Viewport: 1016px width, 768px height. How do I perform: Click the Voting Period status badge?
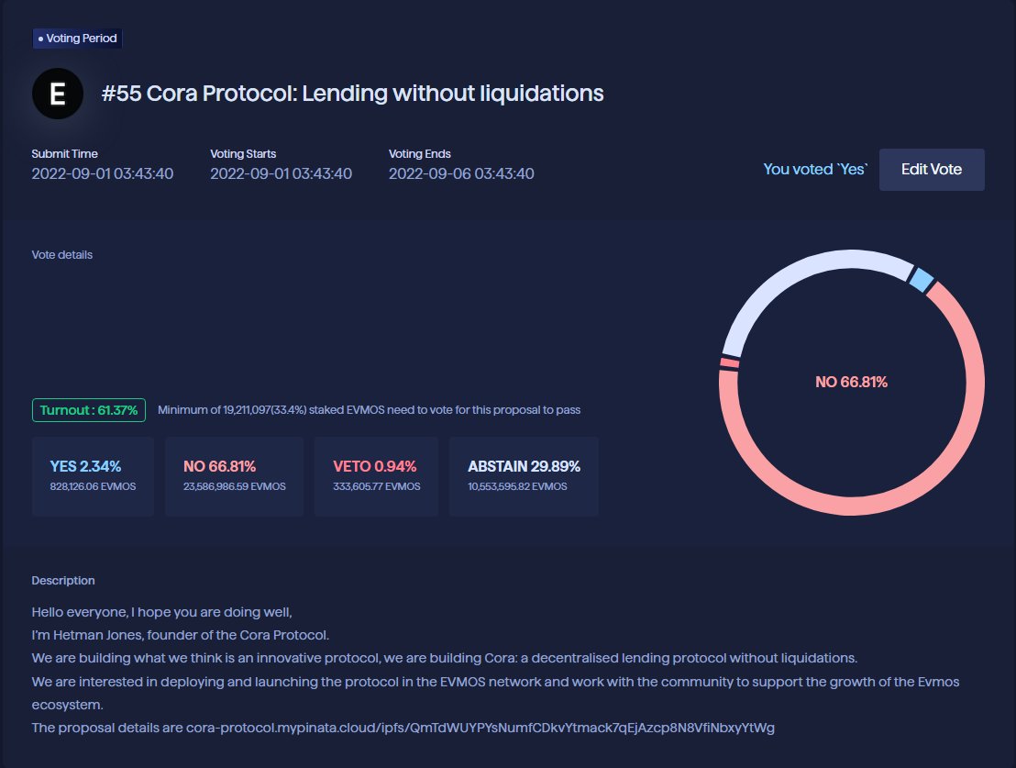click(x=78, y=39)
